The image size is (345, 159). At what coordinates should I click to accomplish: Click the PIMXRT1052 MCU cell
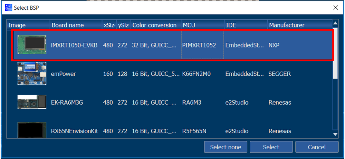pos(199,45)
